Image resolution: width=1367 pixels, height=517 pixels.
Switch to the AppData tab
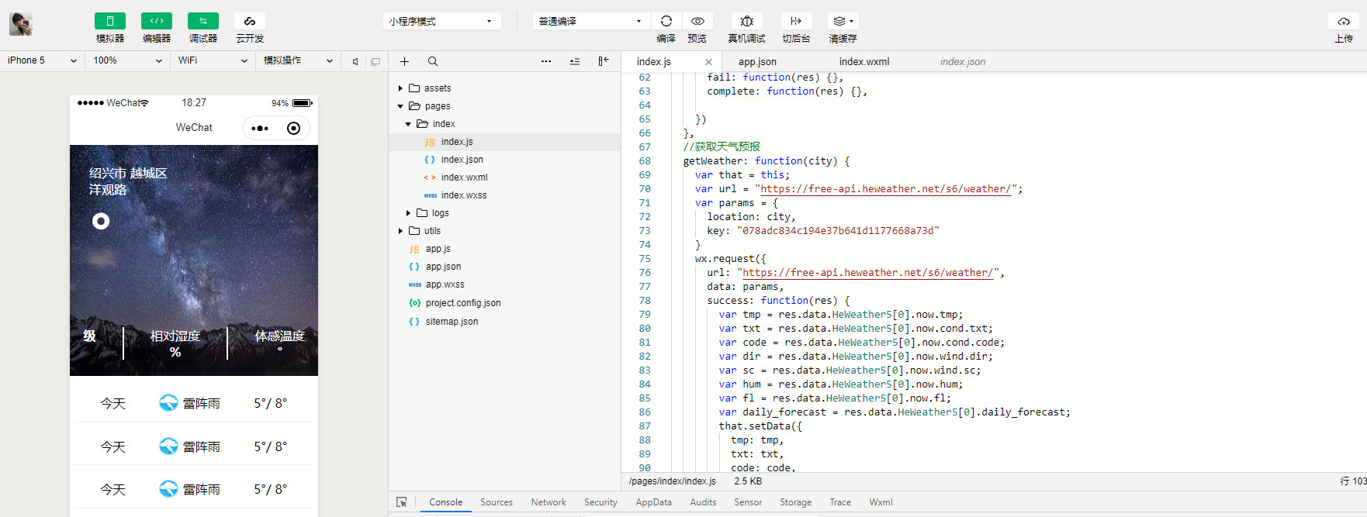click(x=654, y=502)
